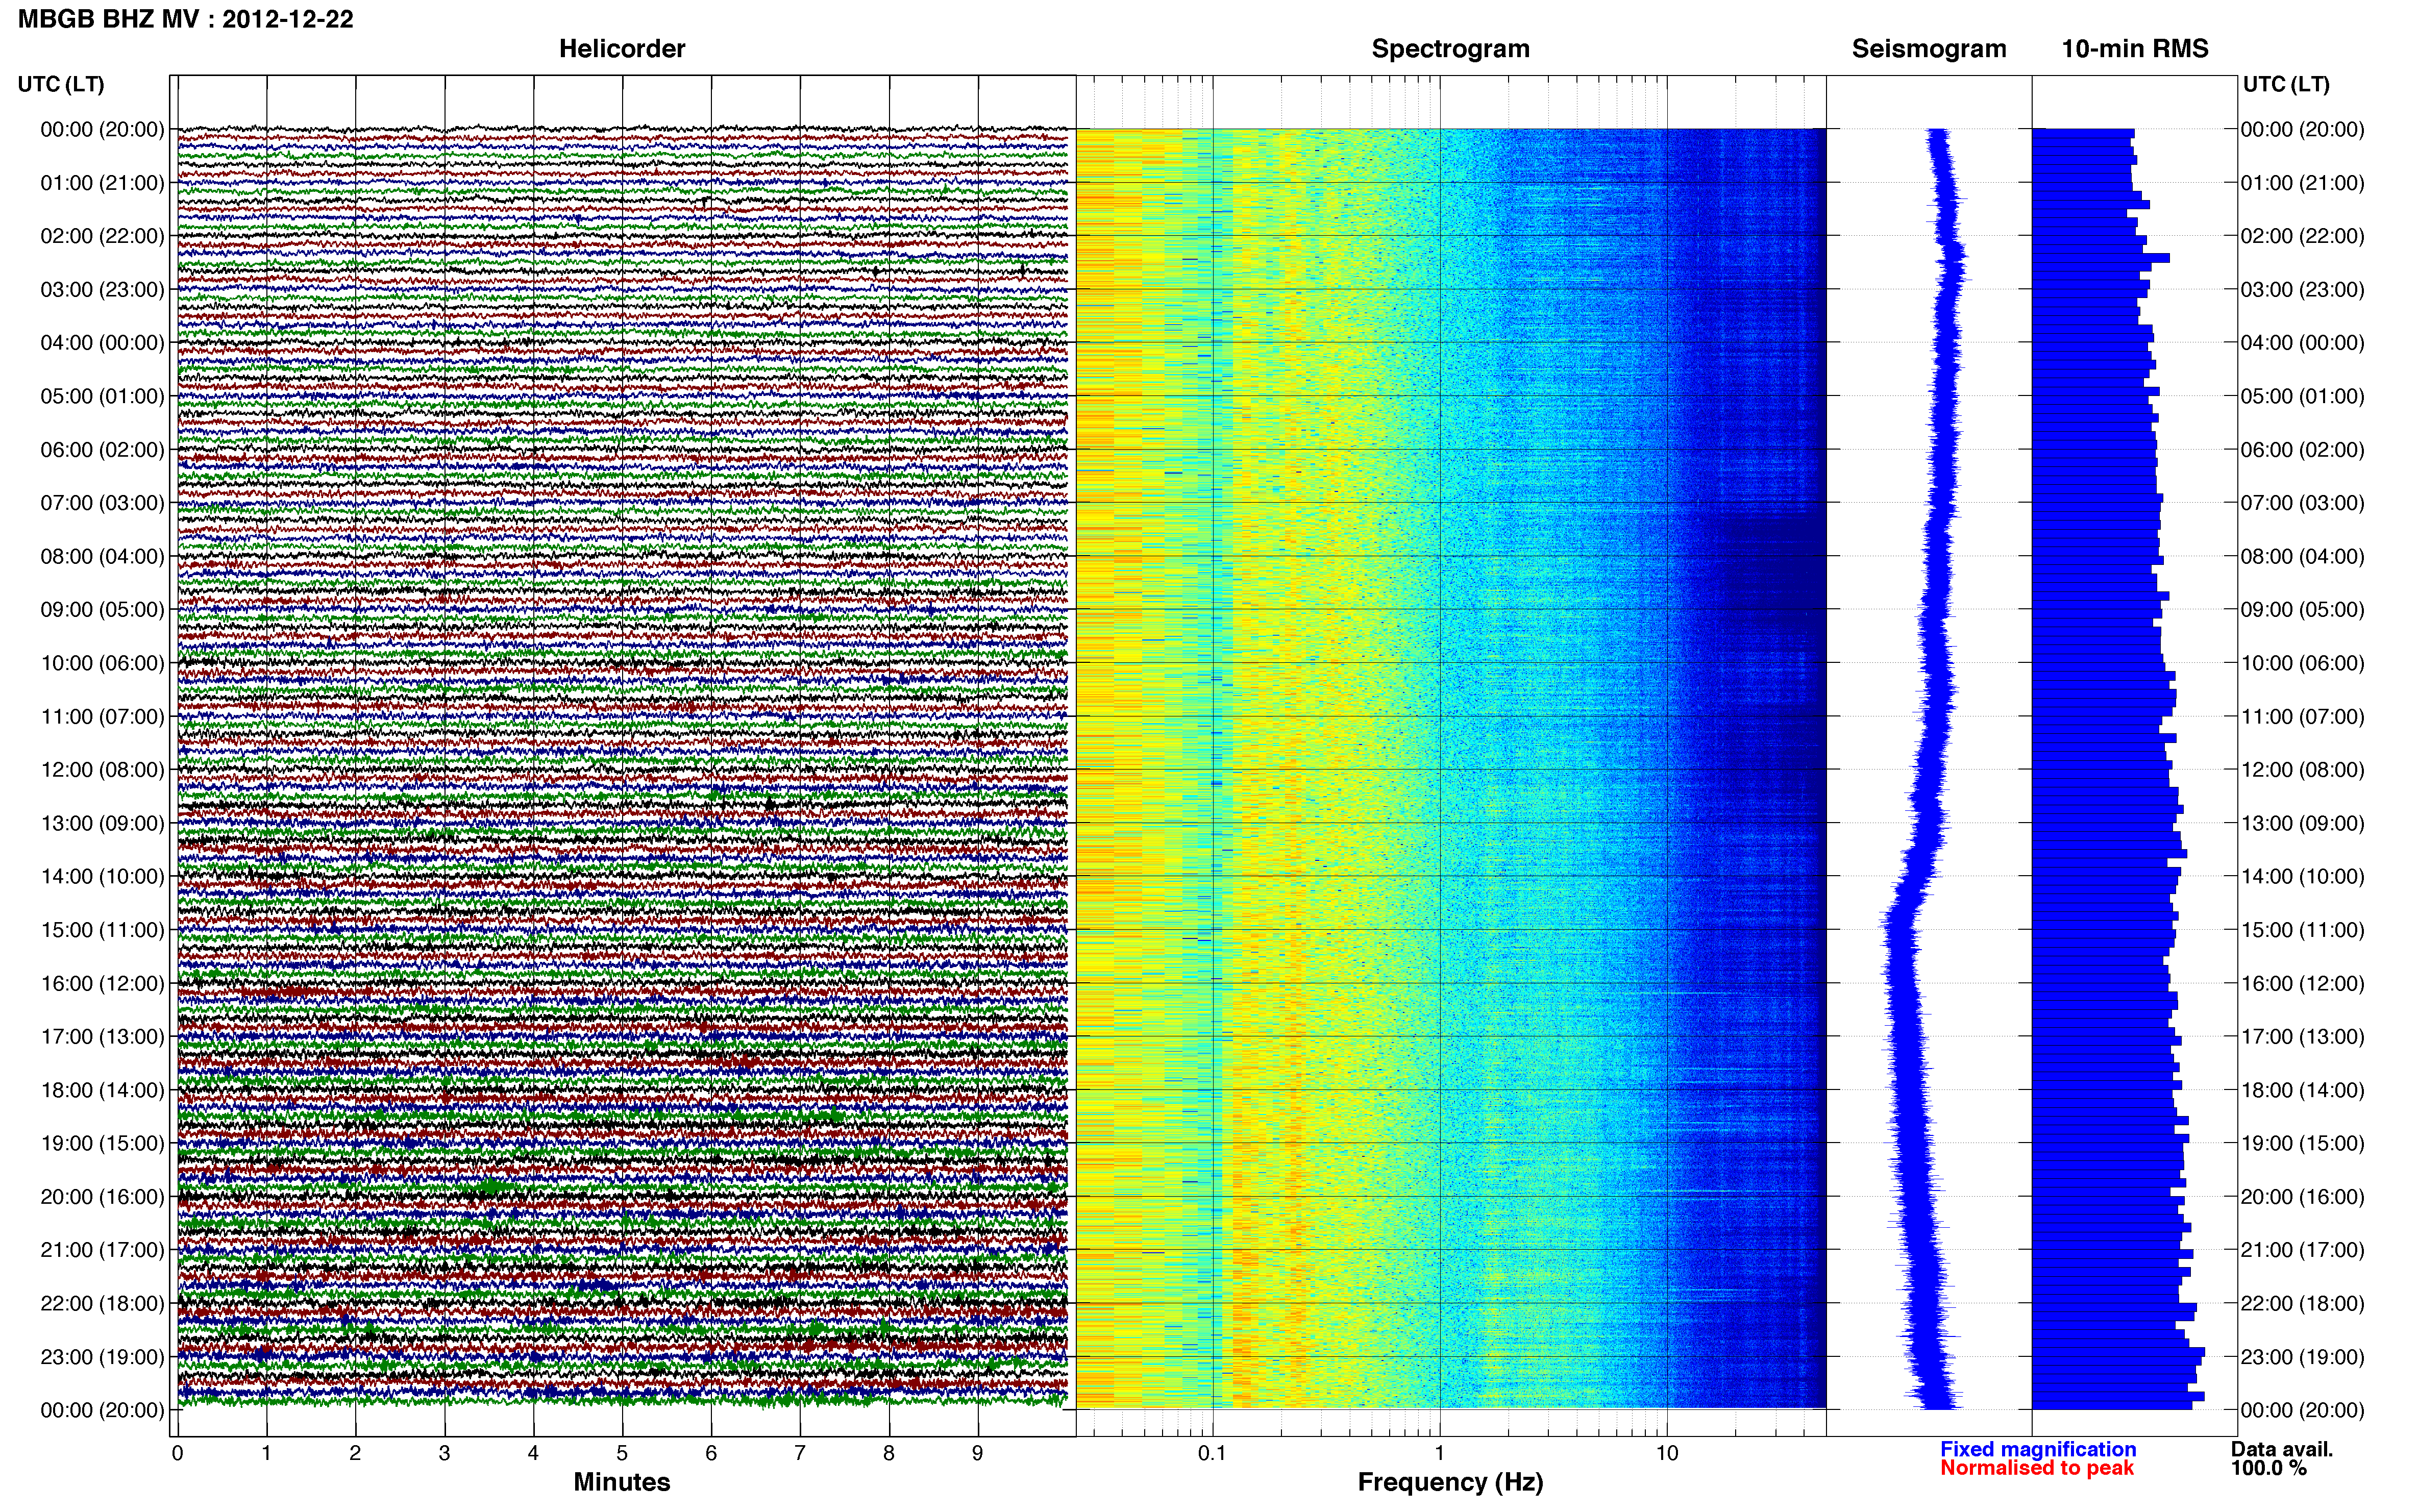
Task: Click the 'Spectrogram' panel heading
Action: click(x=1450, y=49)
